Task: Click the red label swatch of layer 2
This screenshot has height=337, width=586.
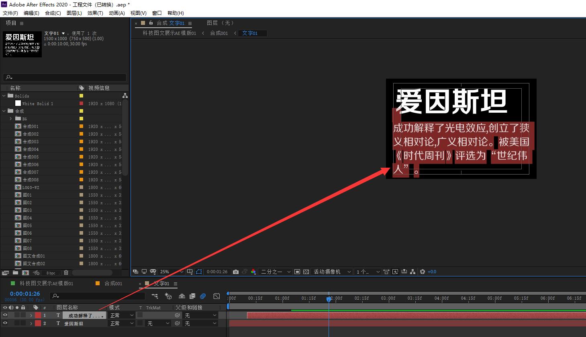Action: (37, 323)
